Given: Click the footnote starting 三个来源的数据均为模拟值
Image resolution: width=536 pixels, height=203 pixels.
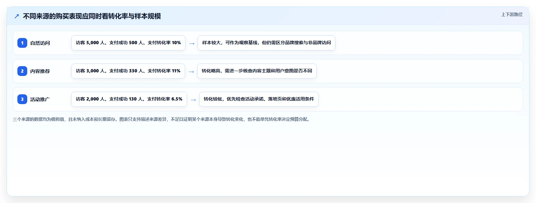Looking at the screenshot, I should click(x=162, y=119).
